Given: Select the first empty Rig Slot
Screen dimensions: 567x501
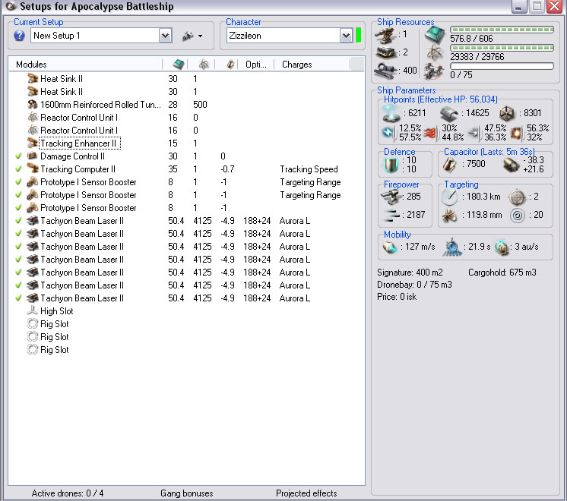Looking at the screenshot, I should click(x=186, y=324).
